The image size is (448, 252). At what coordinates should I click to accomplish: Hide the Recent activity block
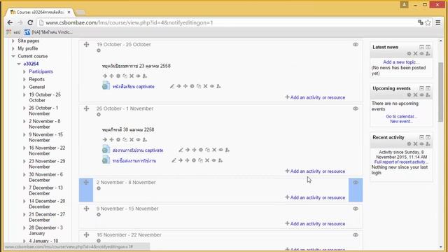(421, 144)
